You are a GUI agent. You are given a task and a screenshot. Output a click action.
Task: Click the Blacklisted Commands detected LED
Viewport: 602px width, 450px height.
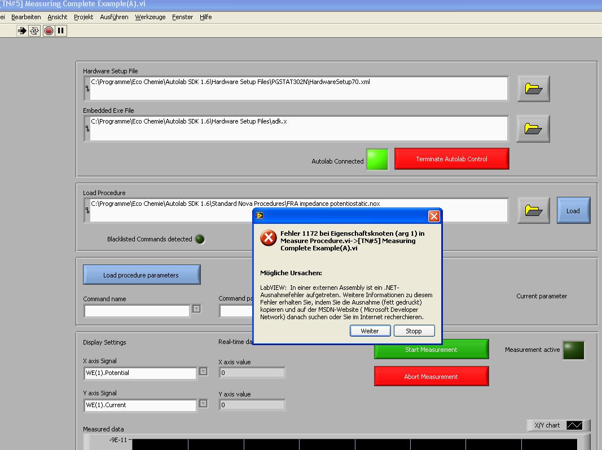(200, 239)
